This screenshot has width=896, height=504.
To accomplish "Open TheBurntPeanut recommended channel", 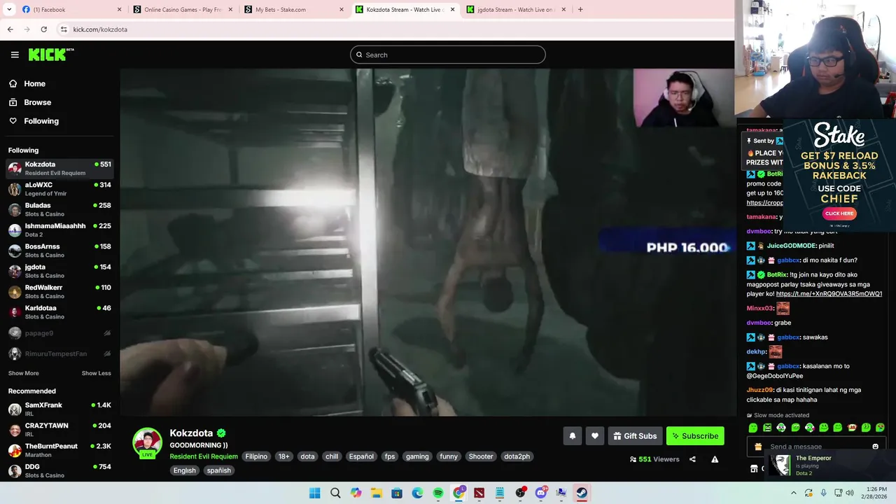I will 59,450.
